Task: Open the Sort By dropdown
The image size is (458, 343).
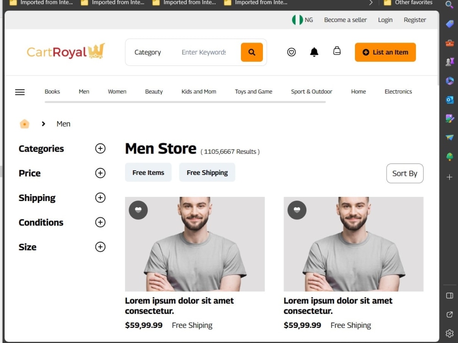Action: click(404, 173)
